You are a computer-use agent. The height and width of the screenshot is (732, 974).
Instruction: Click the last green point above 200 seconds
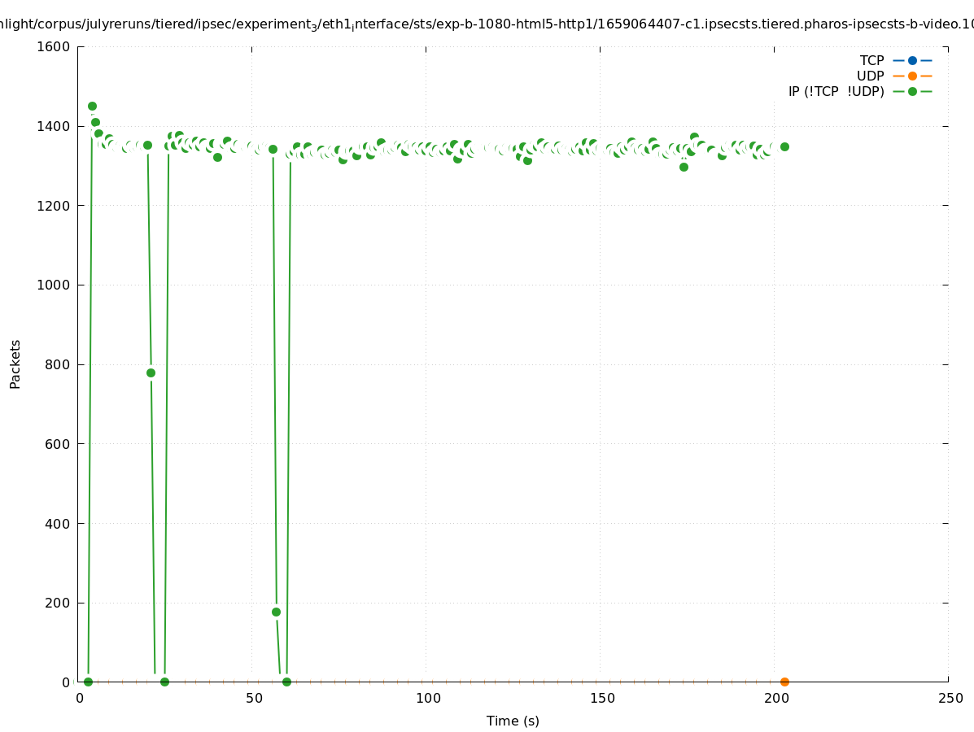(784, 146)
